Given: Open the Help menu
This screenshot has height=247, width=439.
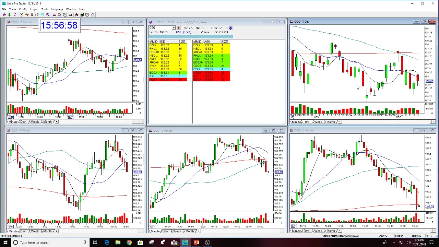Looking at the screenshot, I should 82,9.
